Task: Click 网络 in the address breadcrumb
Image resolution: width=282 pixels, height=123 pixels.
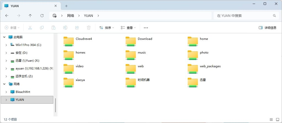Action: coord(70,16)
